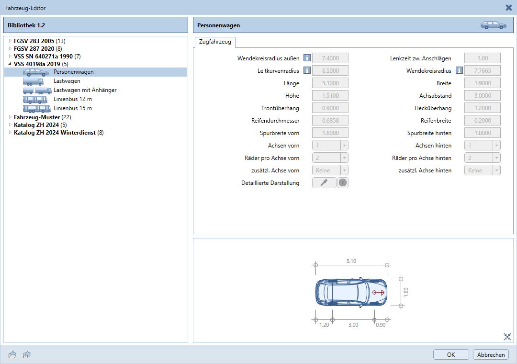Select the Lastwagen mit Anhänger vehicle
This screenshot has width=517, height=364.
click(x=85, y=90)
